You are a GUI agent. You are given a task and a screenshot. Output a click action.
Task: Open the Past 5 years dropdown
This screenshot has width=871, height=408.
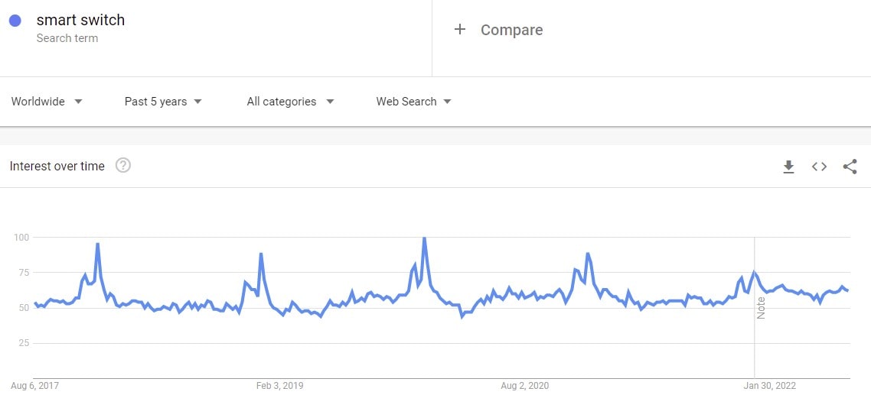pyautogui.click(x=163, y=102)
